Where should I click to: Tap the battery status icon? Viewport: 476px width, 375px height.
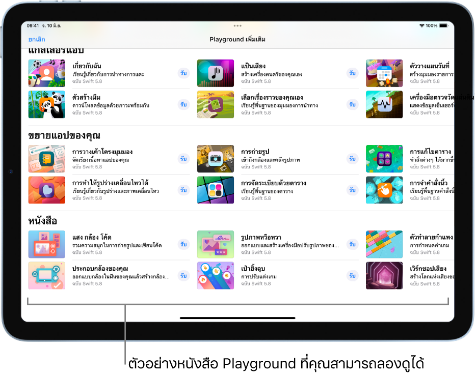click(x=443, y=25)
